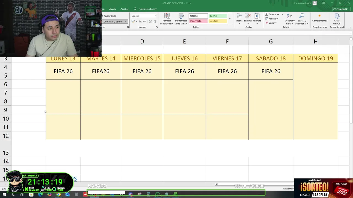The height and width of the screenshot is (198, 353).
Task: Apply the Incorrecto cell style
Action: click(198, 21)
